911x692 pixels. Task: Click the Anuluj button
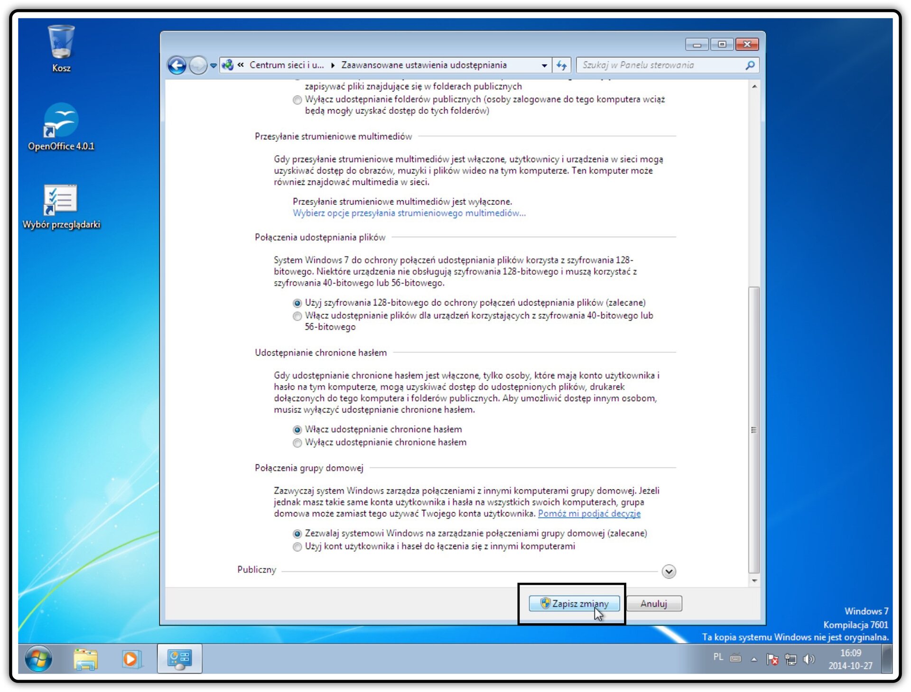pyautogui.click(x=654, y=603)
